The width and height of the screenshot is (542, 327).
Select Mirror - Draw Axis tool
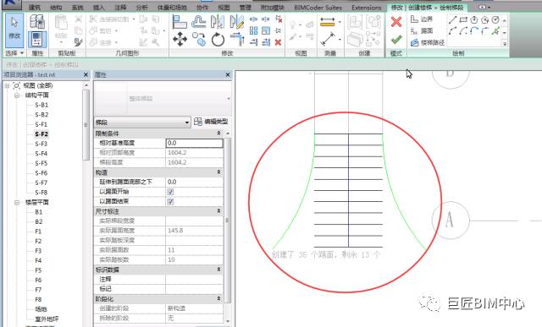coord(237,22)
